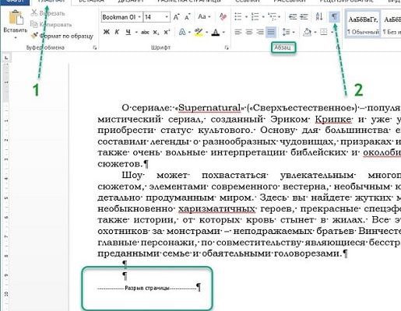Open the Clipboard (Буфер обмена) dialog launcher
The width and height of the screenshot is (401, 311).
tap(95, 47)
